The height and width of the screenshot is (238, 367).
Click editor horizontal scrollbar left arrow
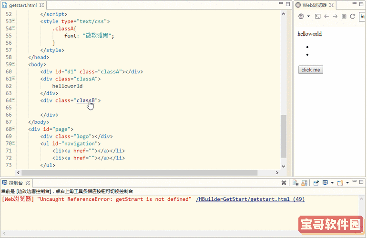coord(18,173)
